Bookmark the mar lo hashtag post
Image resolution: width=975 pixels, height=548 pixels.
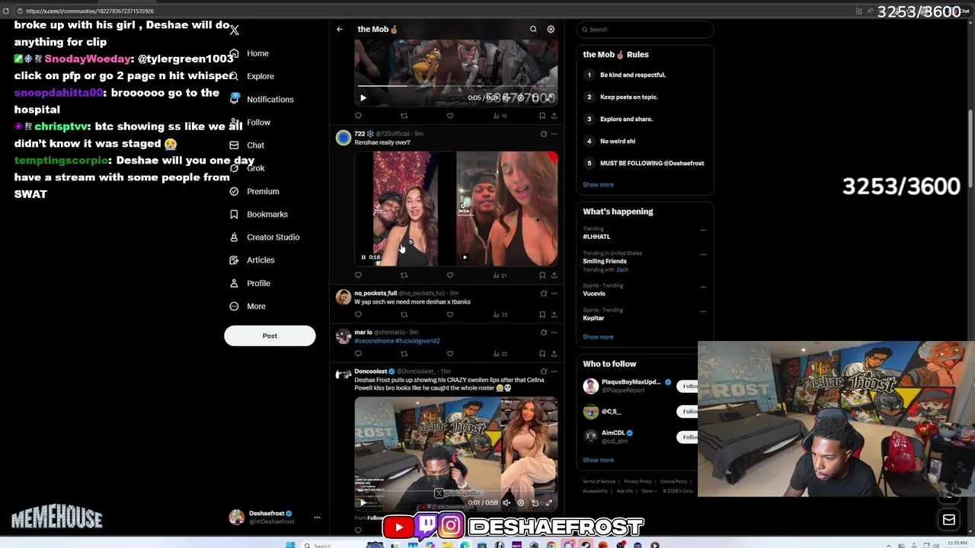coord(542,353)
